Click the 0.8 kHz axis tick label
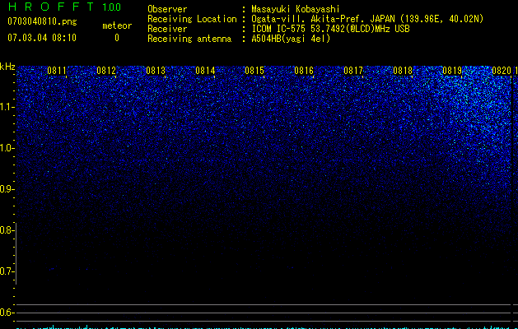The height and width of the screenshot is (329, 518). tap(7, 230)
